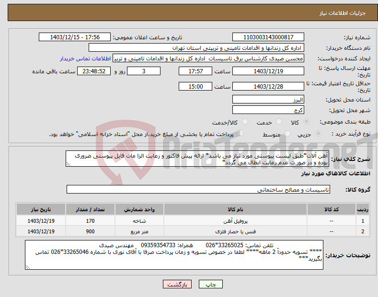The height and width of the screenshot is (297, 378).
Task: Click the need number field 1103003143000817
Action: click(268, 37)
